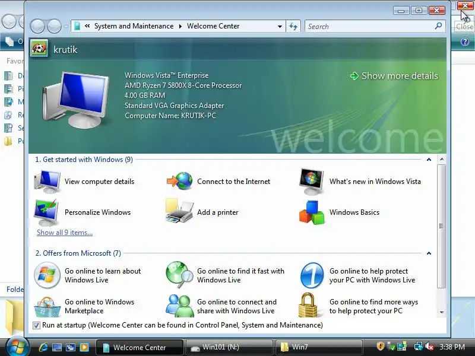Launch Internet Explorer from Quick Launch
Screen dimensions: 475x356
click(43, 347)
